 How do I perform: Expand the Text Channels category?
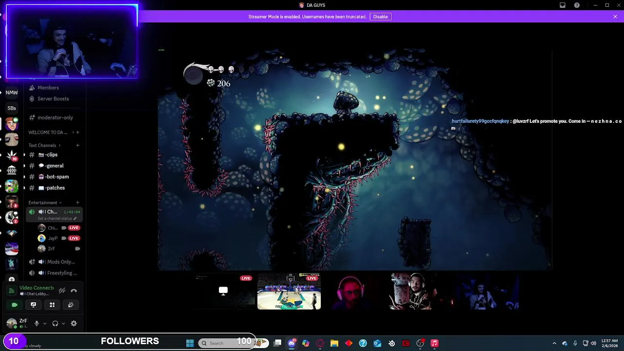[44, 145]
